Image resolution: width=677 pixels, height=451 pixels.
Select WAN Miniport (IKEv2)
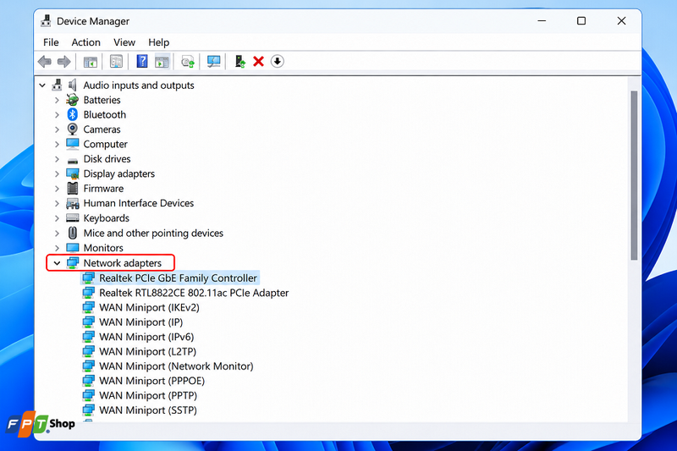click(150, 307)
